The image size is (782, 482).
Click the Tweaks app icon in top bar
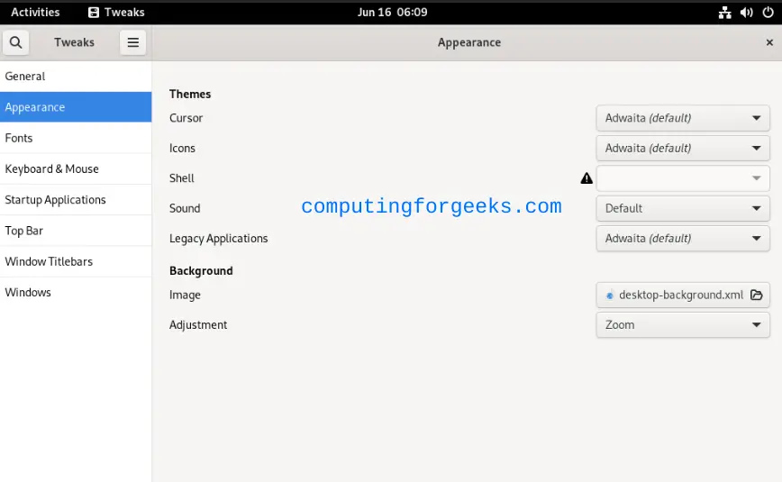tap(94, 13)
